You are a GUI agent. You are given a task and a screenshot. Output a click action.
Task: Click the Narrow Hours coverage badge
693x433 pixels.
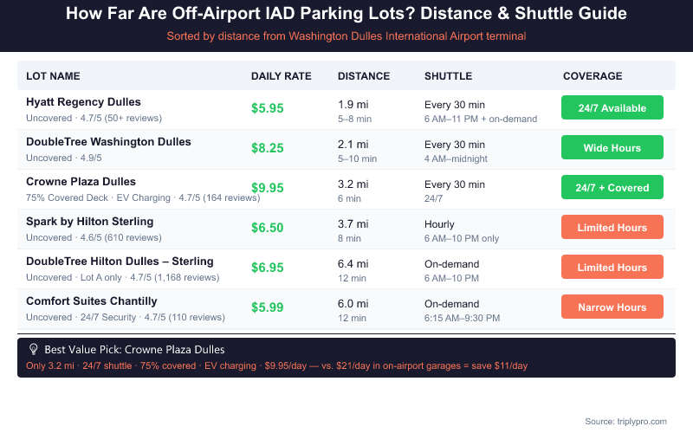coord(612,307)
